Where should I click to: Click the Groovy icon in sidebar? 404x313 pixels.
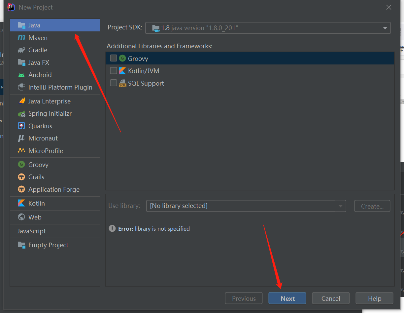click(x=21, y=165)
